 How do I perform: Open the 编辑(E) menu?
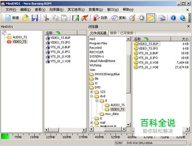tap(25, 10)
